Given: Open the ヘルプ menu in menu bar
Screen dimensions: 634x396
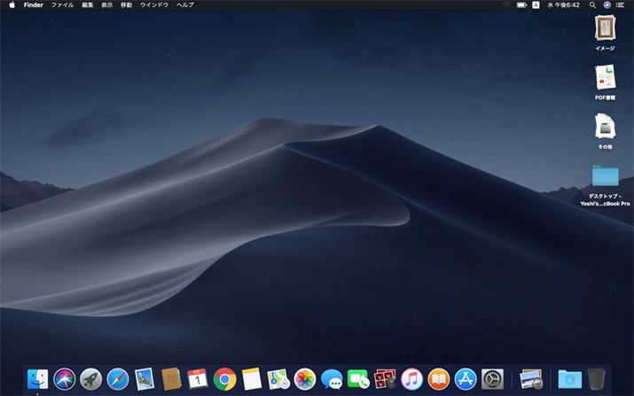Looking at the screenshot, I should [184, 5].
